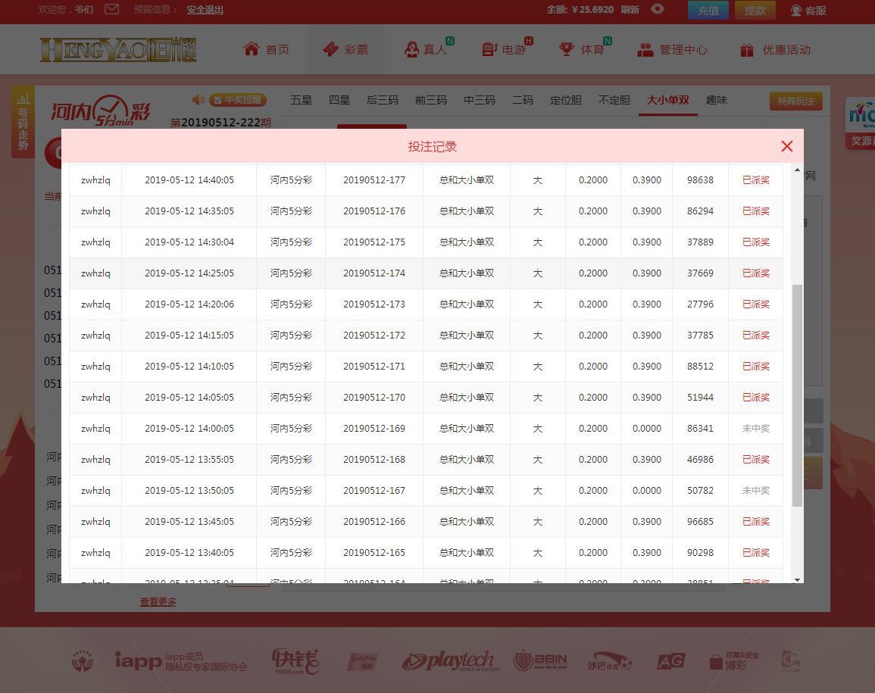Screen dimensions: 875x693
Task: Select the 电游 e-games icon
Action: point(489,50)
